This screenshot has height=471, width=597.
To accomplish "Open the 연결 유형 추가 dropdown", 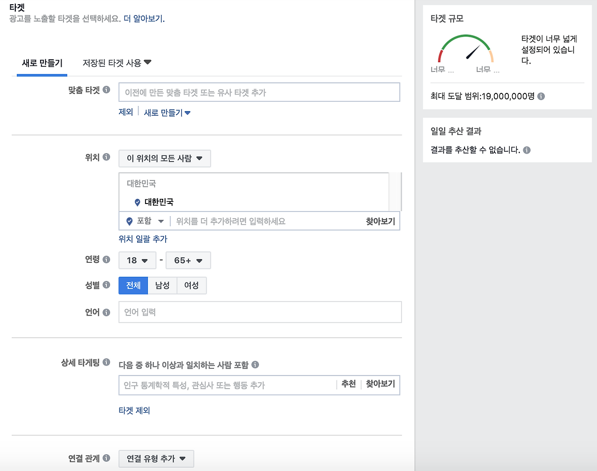I will click(x=156, y=458).
